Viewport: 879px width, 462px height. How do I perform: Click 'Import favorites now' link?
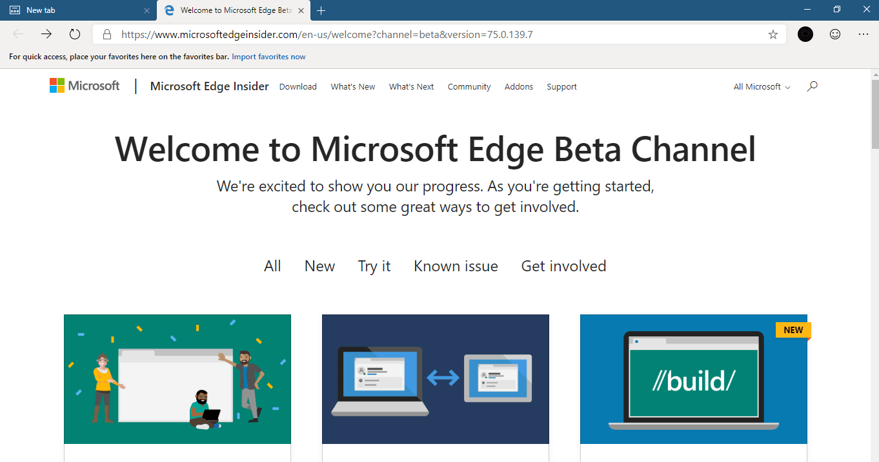pyautogui.click(x=268, y=57)
